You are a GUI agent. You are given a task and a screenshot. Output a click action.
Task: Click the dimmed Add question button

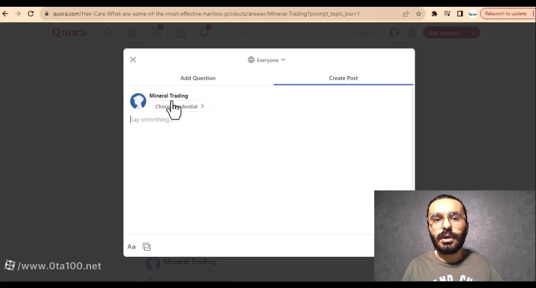[x=445, y=33]
